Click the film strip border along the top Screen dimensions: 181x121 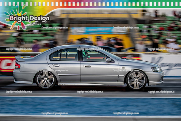(90, 4)
